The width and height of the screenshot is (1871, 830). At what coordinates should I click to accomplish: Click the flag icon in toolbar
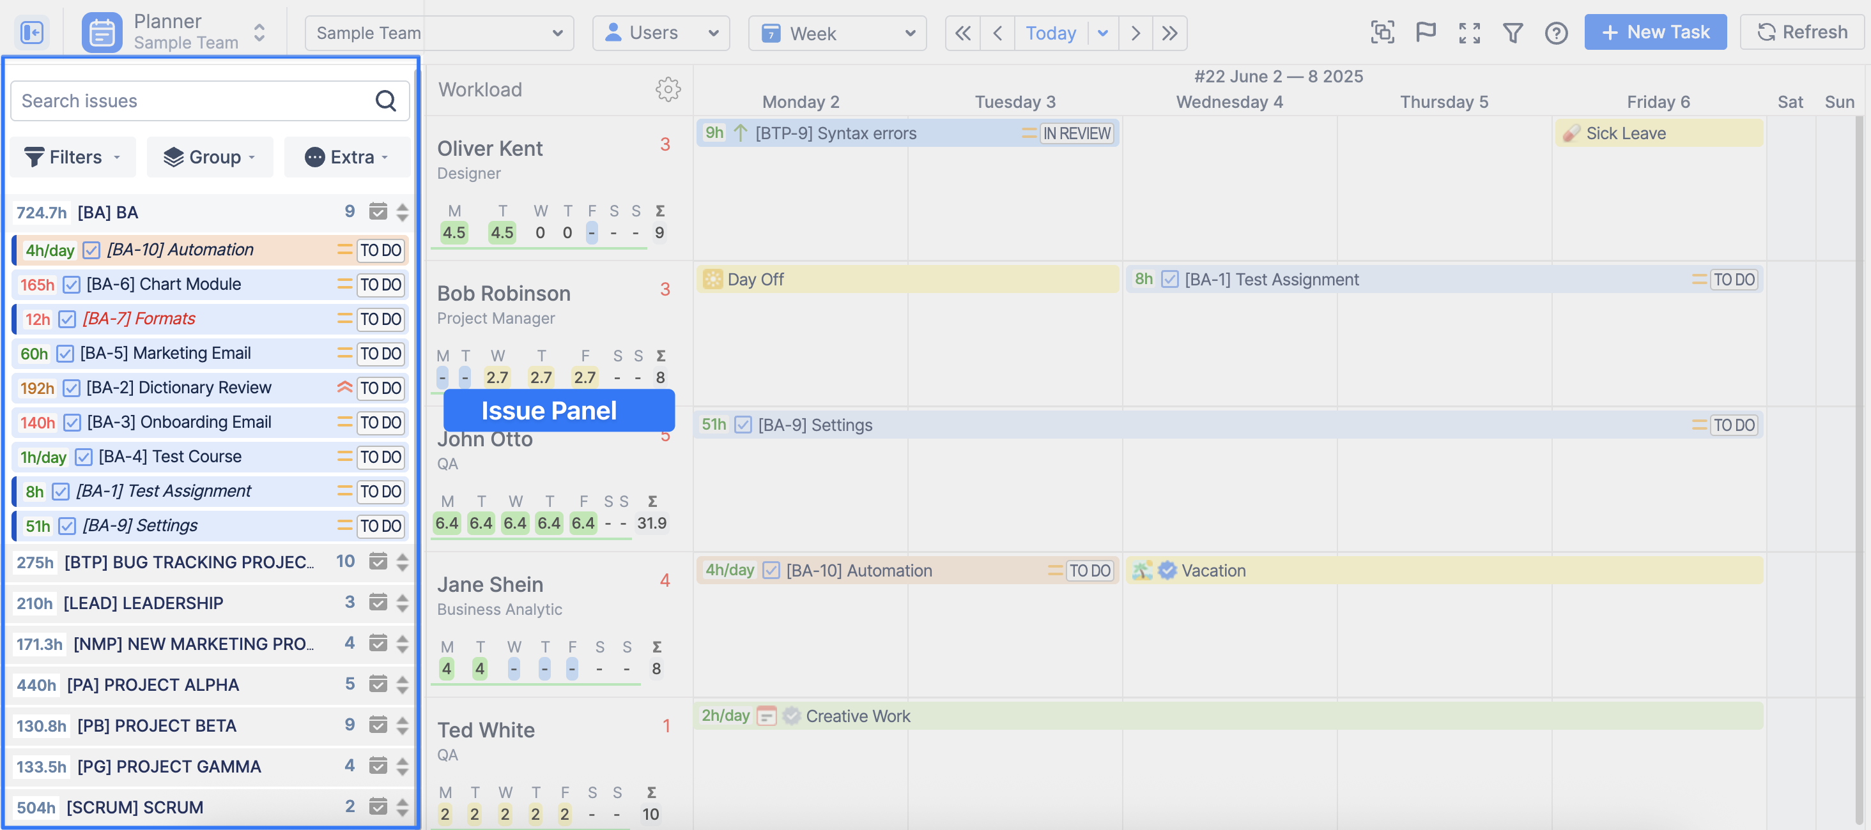(x=1425, y=33)
